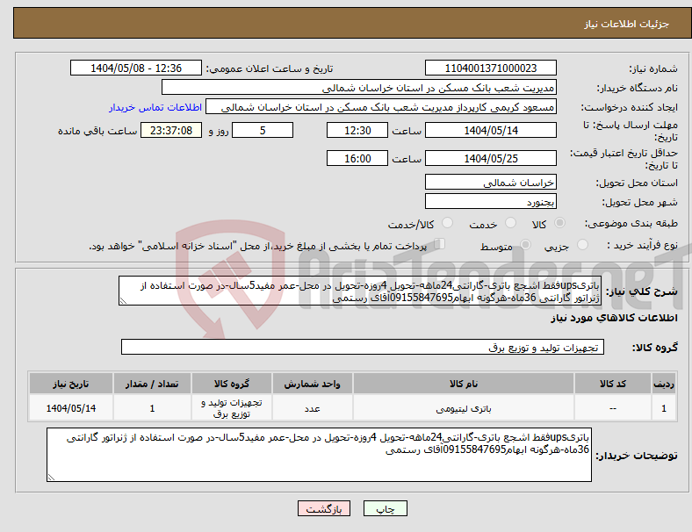The height and width of the screenshot is (532, 692).
Task: Click the گروه کالا column header in table
Action: pyautogui.click(x=232, y=384)
